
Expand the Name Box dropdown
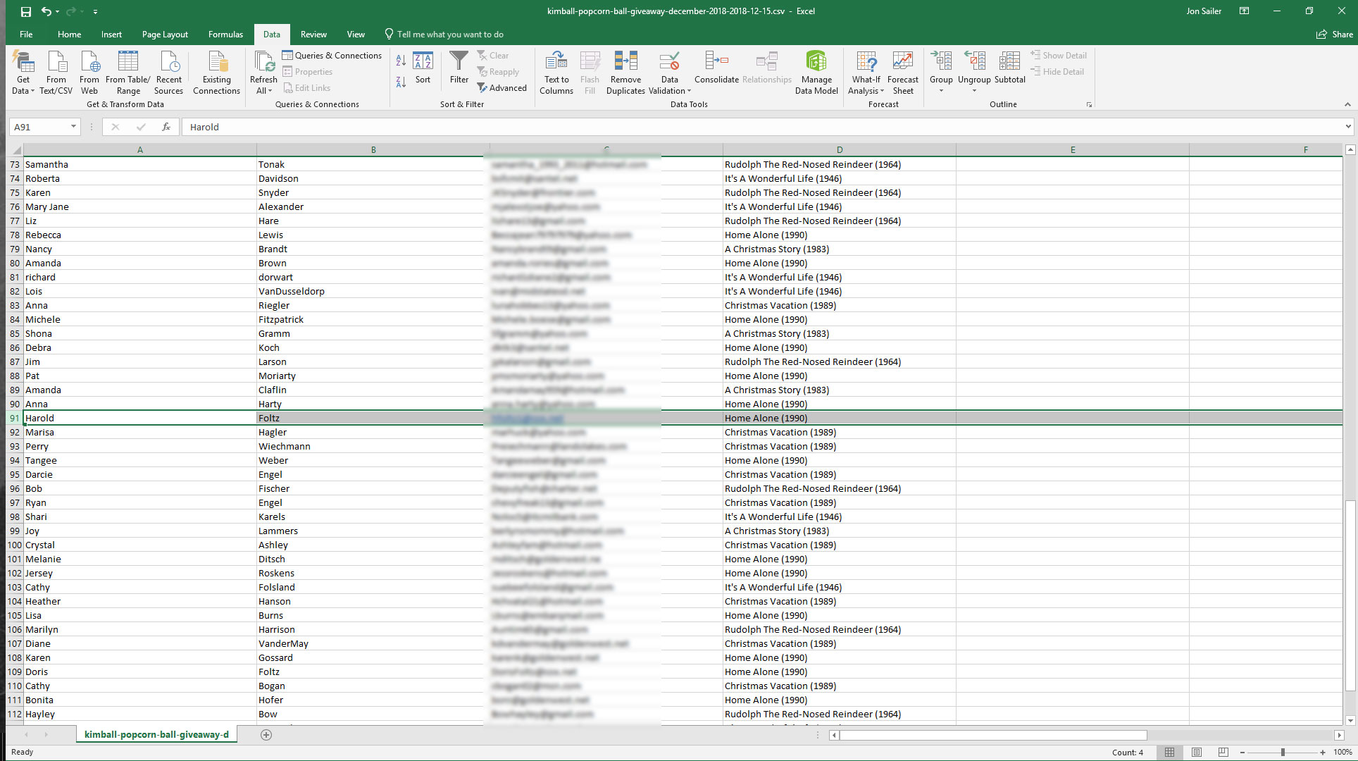[x=73, y=127]
